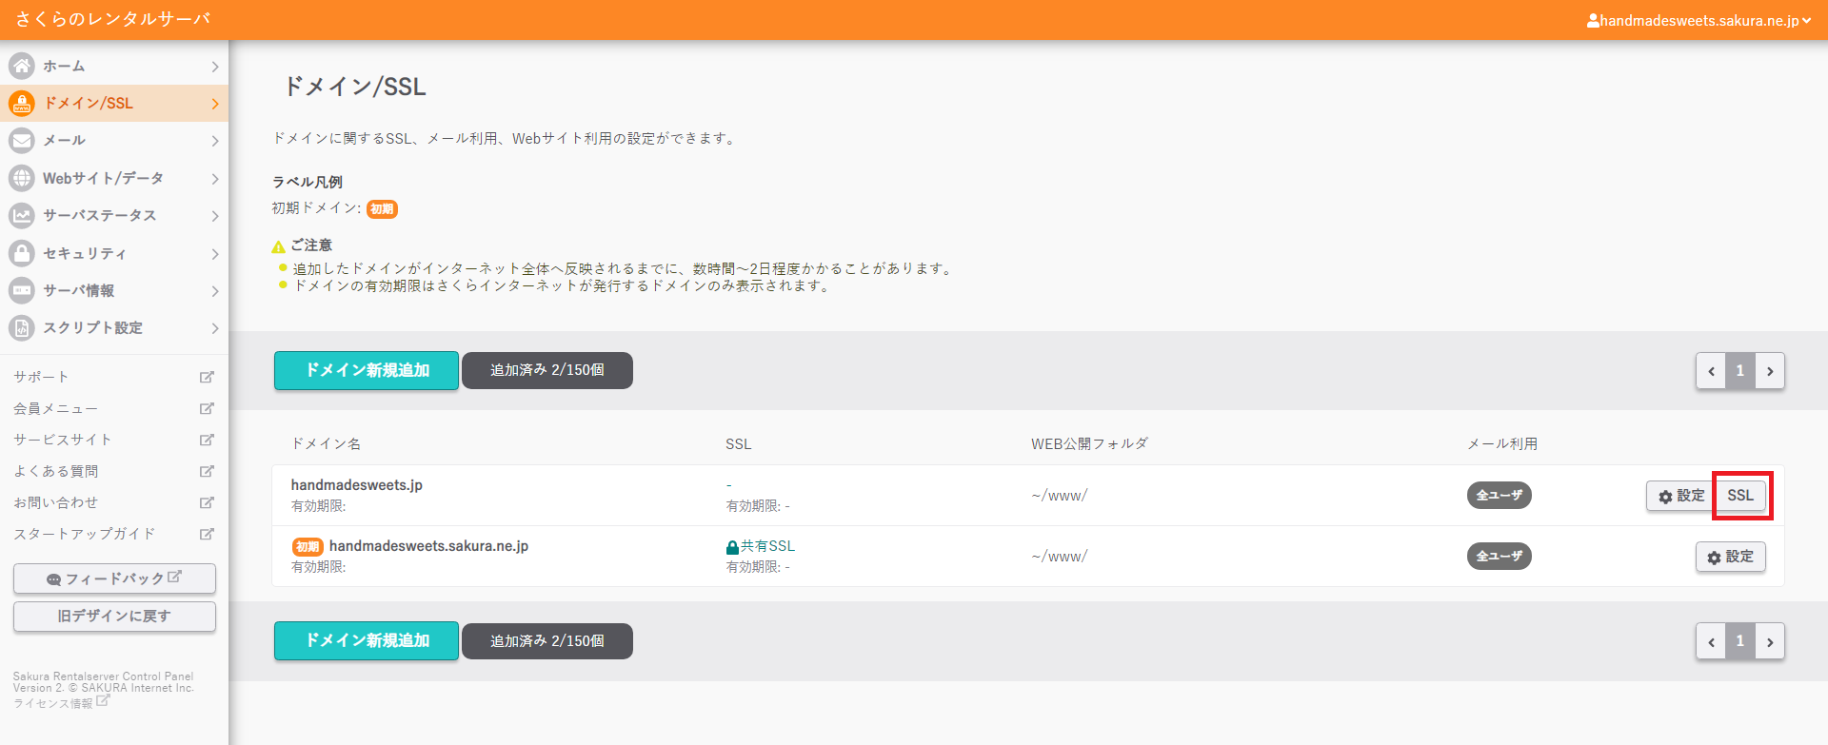Screen dimensions: 1828x745
Task: Click the セキュリティ lock icon
Action: [22, 253]
